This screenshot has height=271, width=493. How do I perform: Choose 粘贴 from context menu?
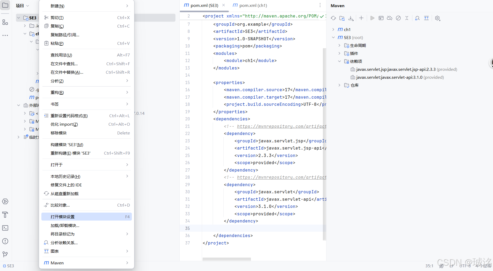(x=86, y=43)
